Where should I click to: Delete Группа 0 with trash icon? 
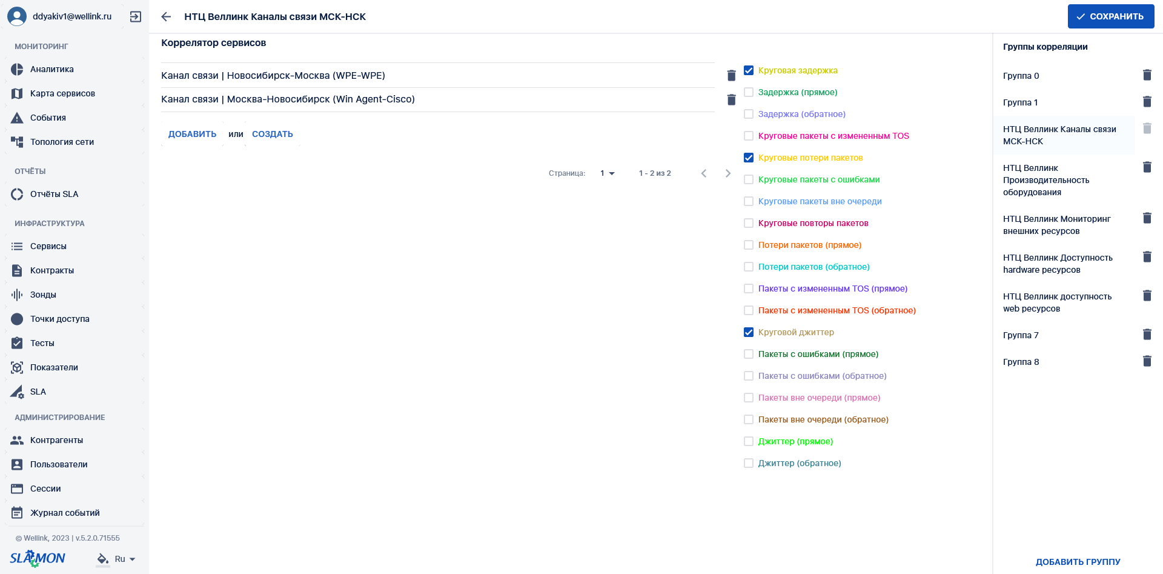(x=1147, y=75)
